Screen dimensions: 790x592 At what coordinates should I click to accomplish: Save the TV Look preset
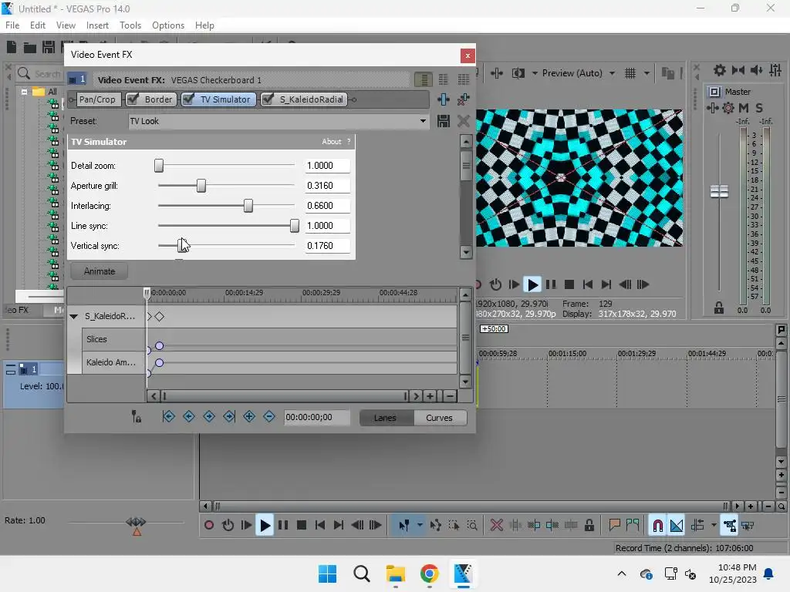pos(444,121)
